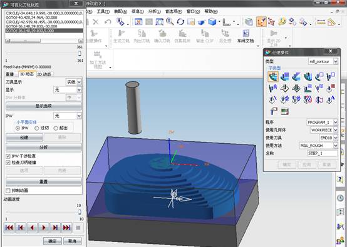This screenshot has height=247, width=347.
Task: Click the shaded blue cube render icon
Action: [x=212, y=22]
